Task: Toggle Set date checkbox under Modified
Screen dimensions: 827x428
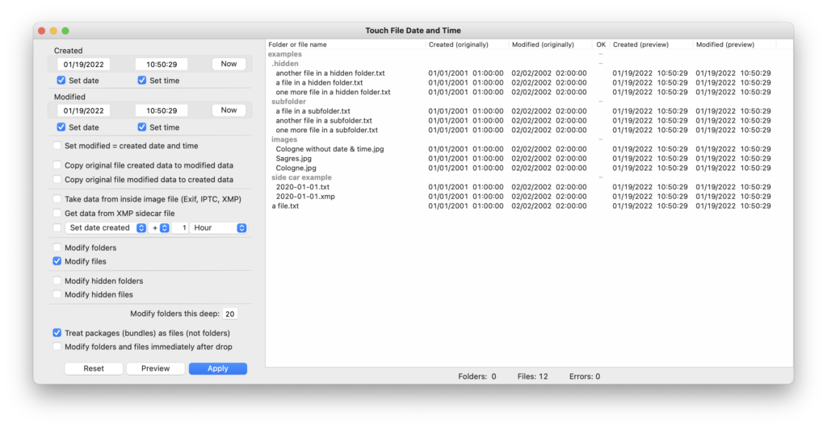Action: (x=61, y=127)
